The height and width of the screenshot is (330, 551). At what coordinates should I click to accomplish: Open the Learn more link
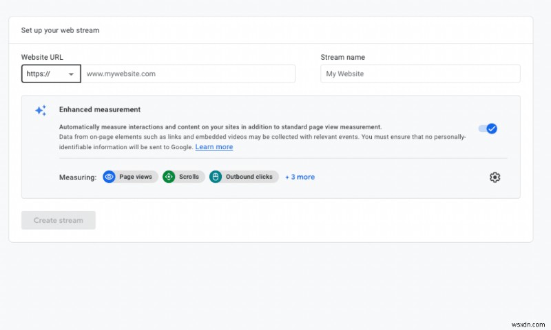(214, 147)
